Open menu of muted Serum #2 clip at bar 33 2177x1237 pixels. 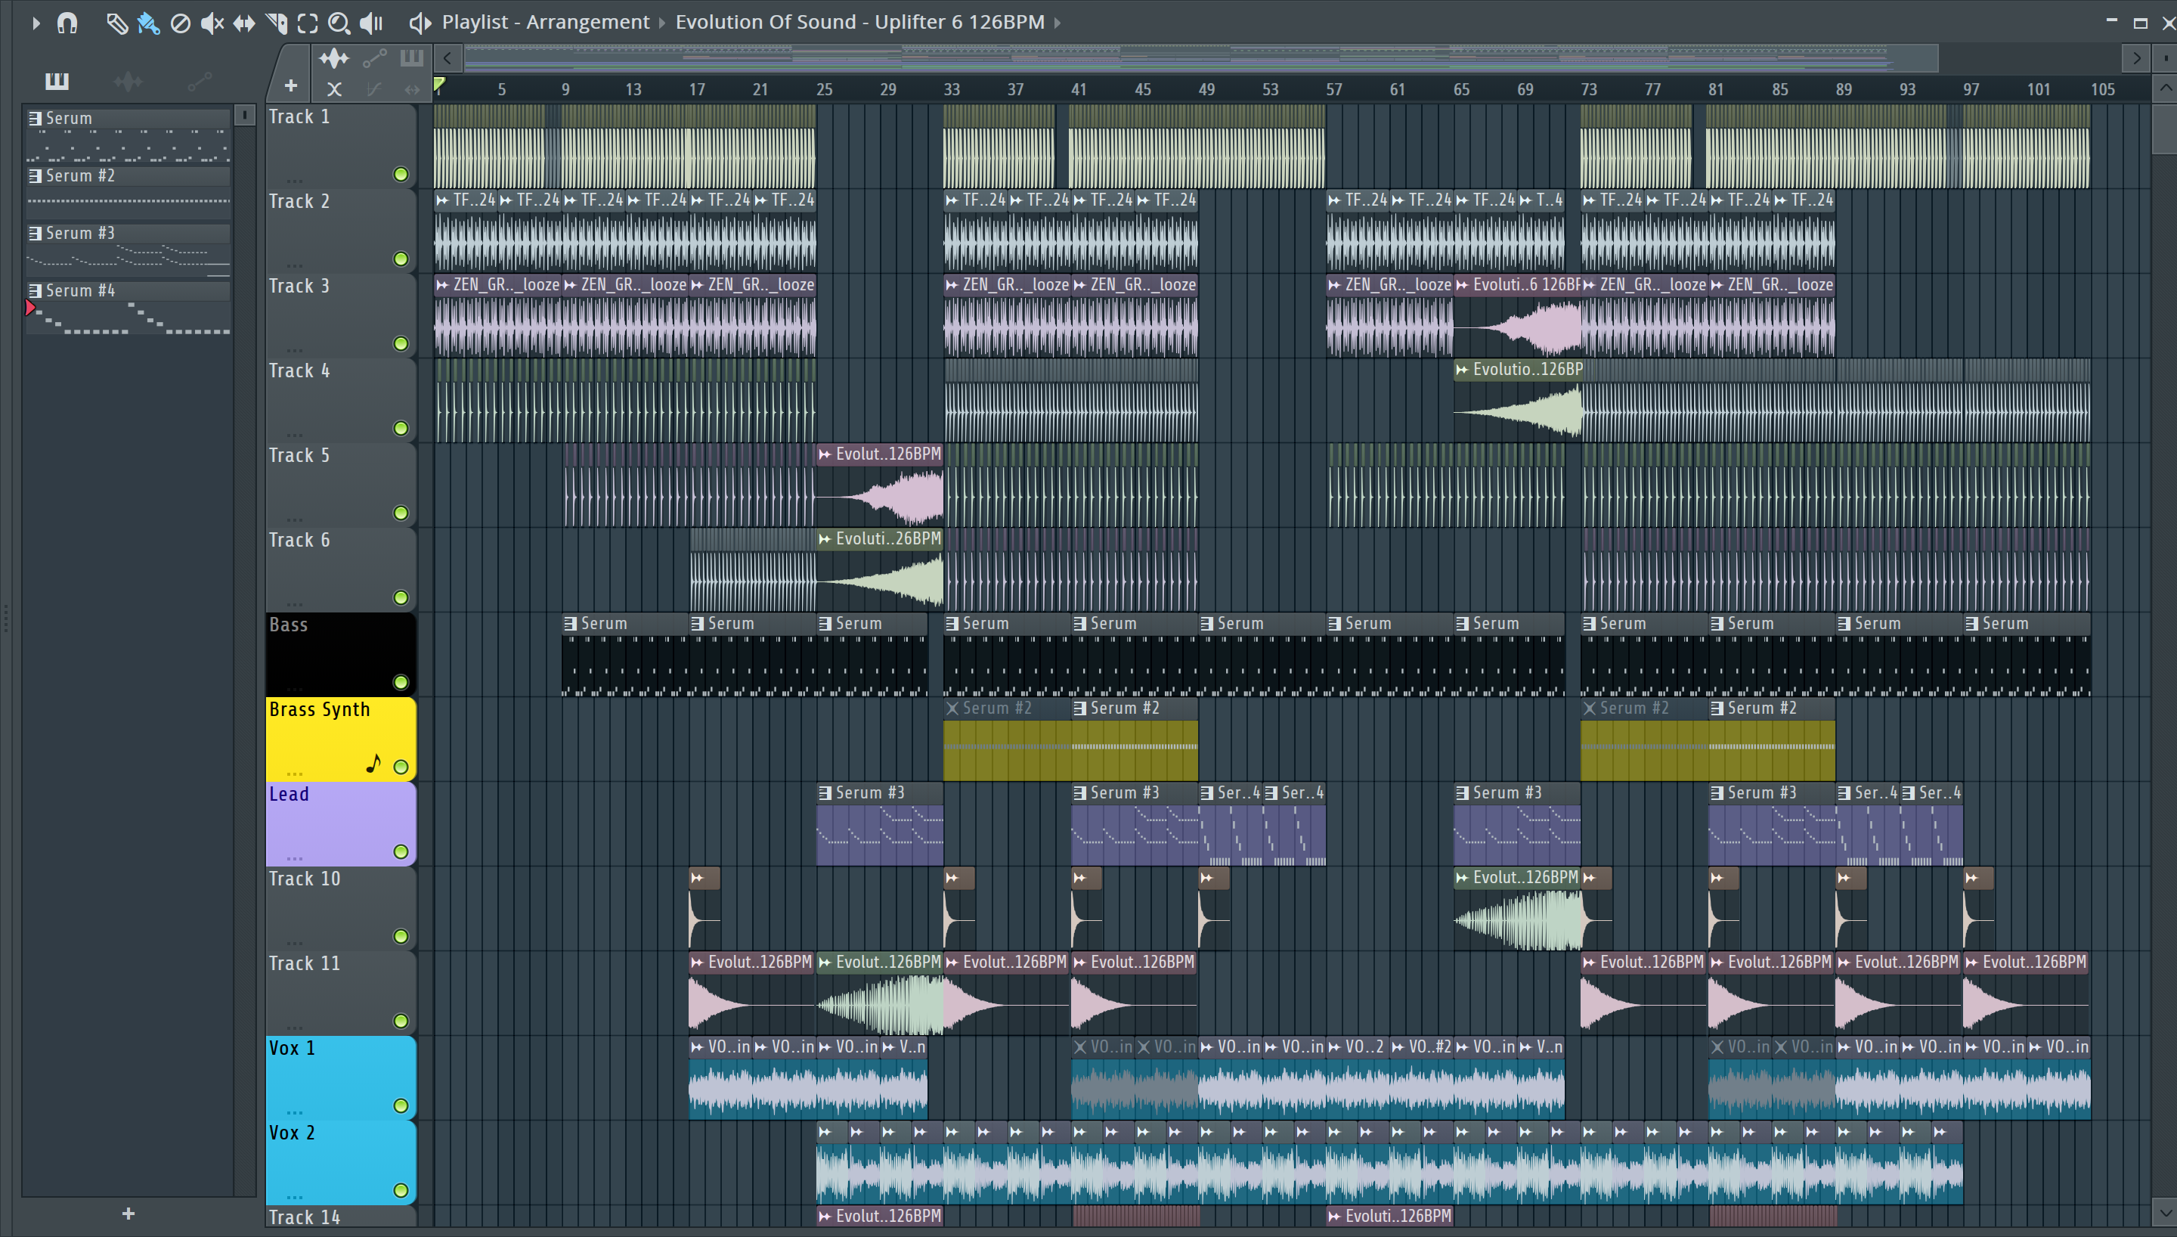(x=952, y=708)
